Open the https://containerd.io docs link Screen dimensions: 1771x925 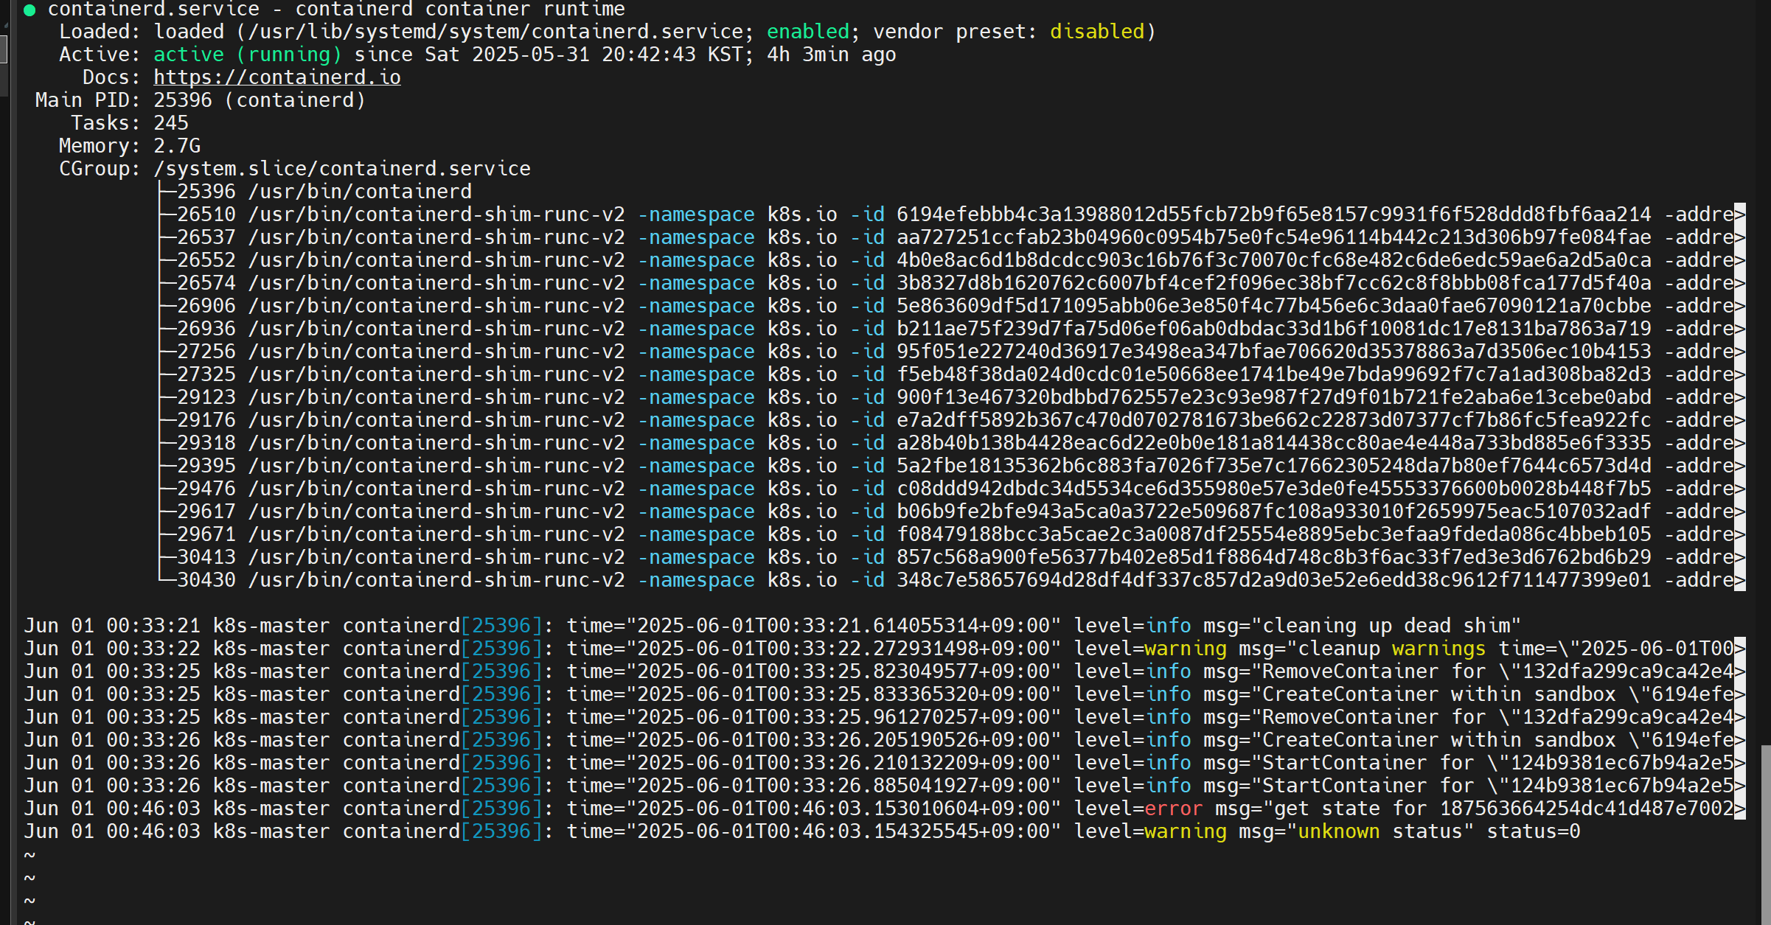tap(276, 77)
